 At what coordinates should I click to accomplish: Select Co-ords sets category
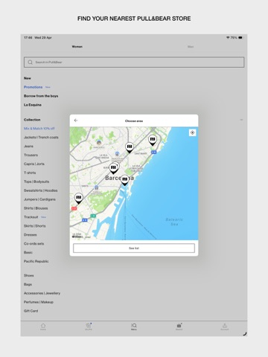pyautogui.click(x=33, y=244)
